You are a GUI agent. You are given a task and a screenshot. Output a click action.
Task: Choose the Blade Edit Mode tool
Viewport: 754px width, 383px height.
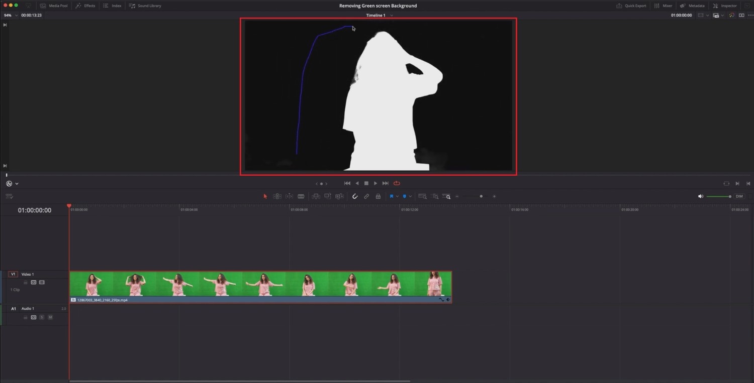pos(301,196)
